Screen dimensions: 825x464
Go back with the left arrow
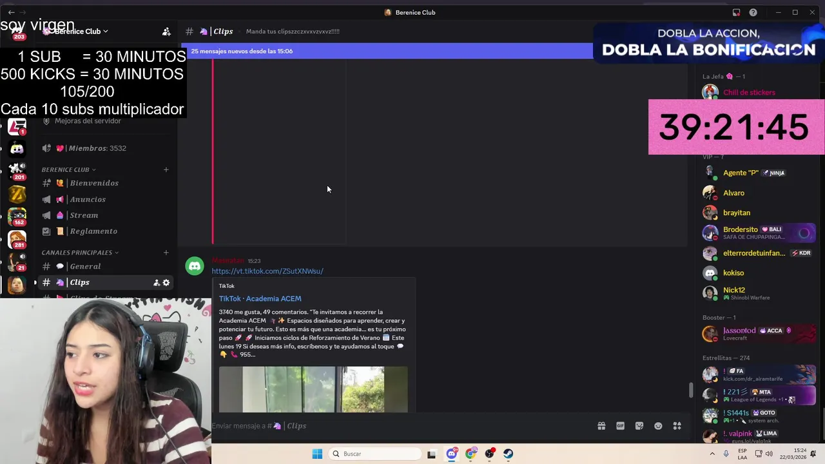click(11, 12)
